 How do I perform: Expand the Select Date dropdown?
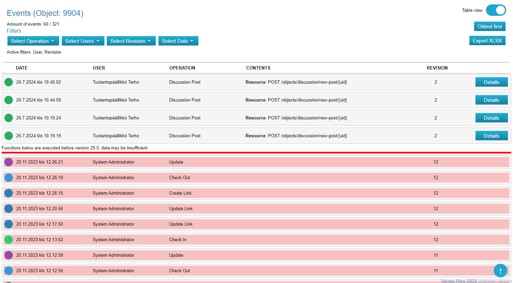(178, 41)
